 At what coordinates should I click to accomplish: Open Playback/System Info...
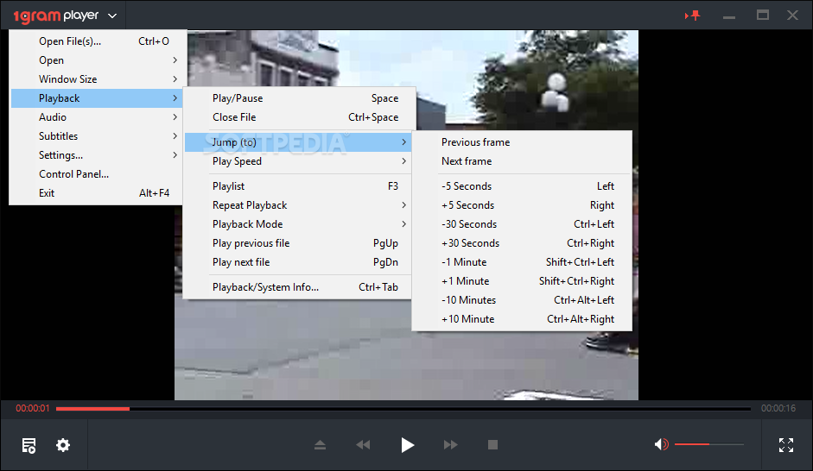pos(298,287)
